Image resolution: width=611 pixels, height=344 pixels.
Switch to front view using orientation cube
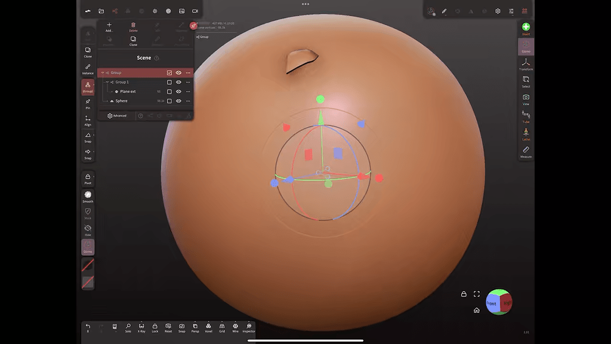[x=490, y=303]
